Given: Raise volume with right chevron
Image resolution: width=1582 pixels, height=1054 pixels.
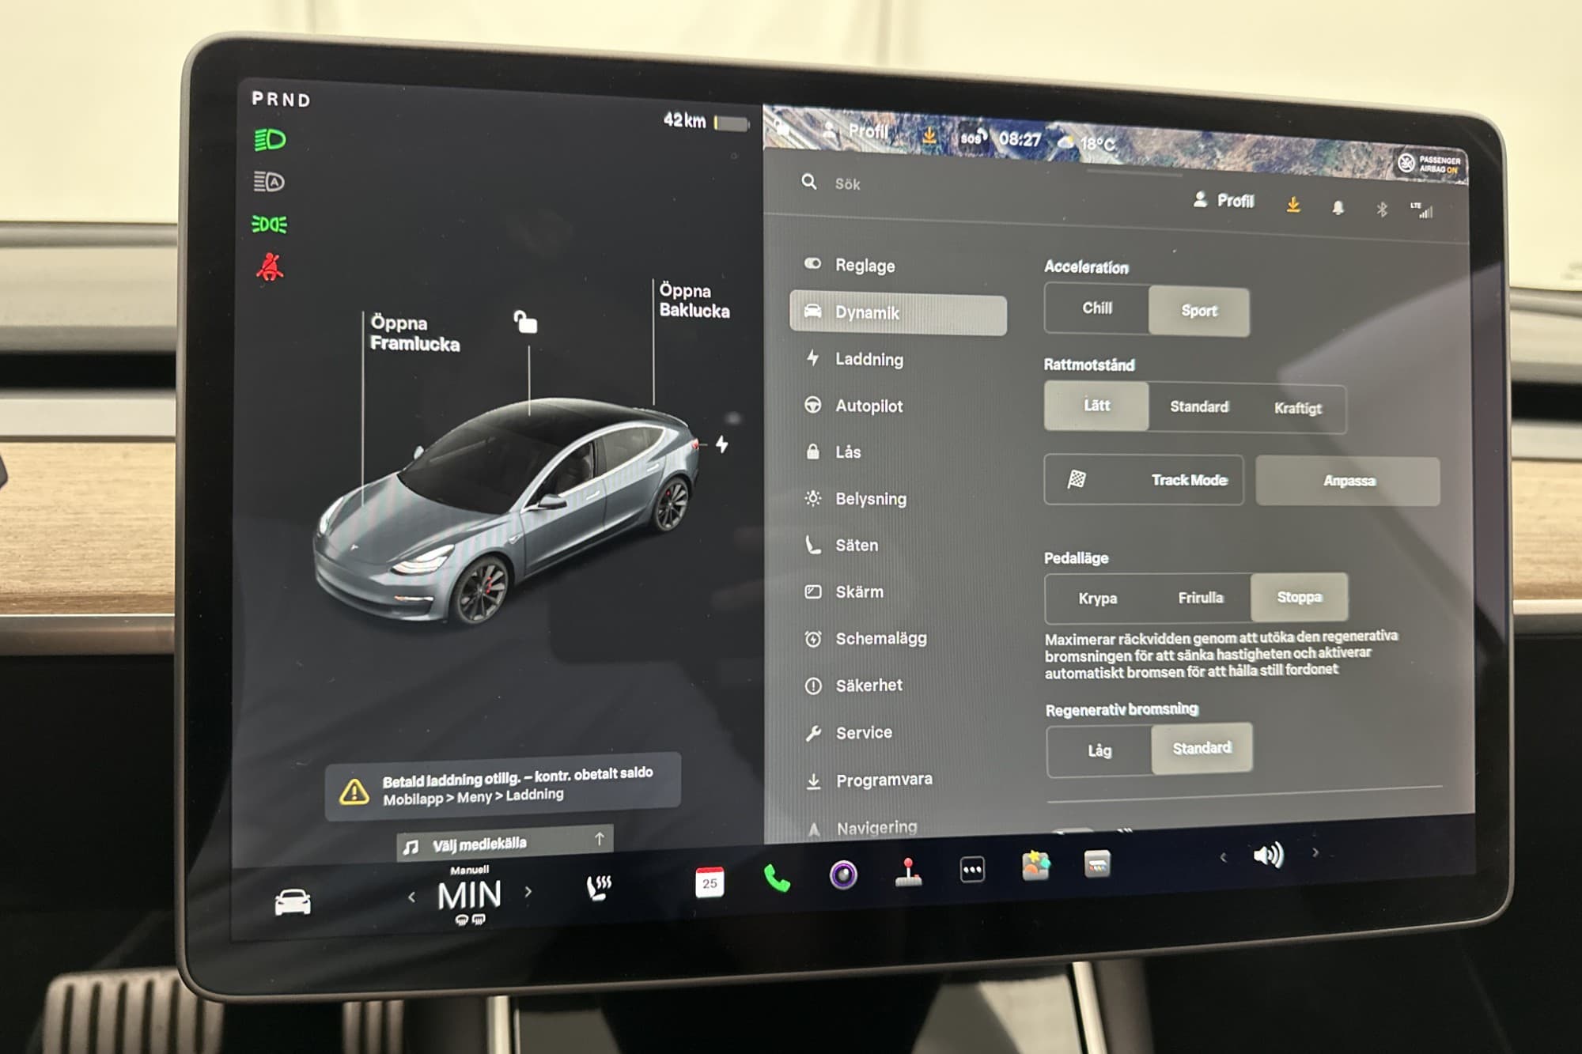Looking at the screenshot, I should click(1315, 852).
